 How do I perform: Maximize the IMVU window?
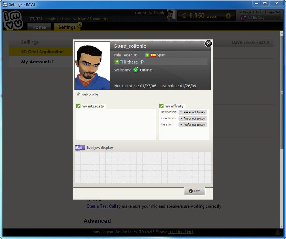point(265,3)
